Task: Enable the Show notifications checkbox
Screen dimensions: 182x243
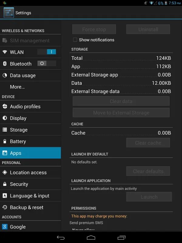Action: (75, 40)
